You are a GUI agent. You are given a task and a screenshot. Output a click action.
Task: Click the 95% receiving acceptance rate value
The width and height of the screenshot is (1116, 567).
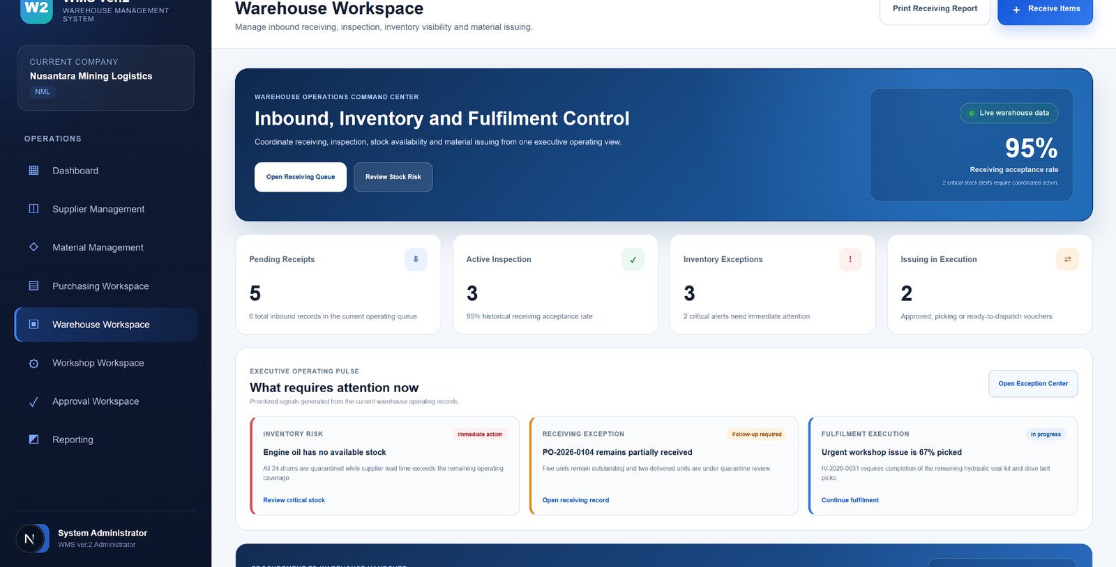tap(1031, 148)
